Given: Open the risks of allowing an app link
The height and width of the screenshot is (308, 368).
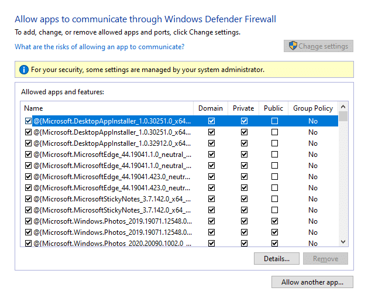Looking at the screenshot, I should pyautogui.click(x=99, y=47).
